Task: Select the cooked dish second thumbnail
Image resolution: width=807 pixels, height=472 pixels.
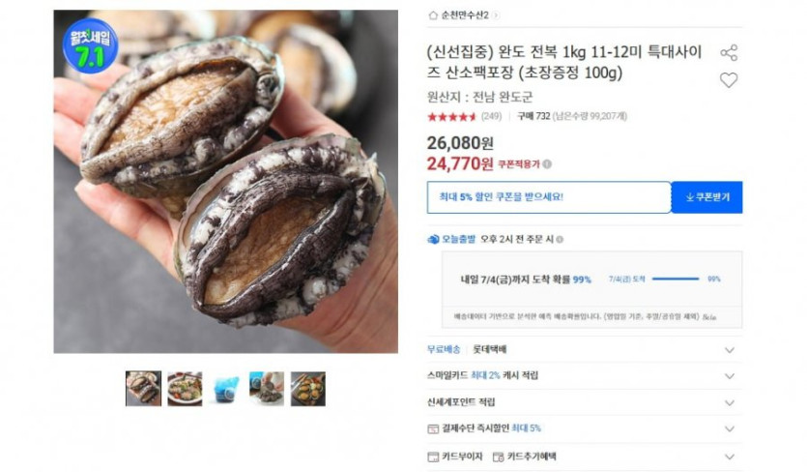Action: 185,389
